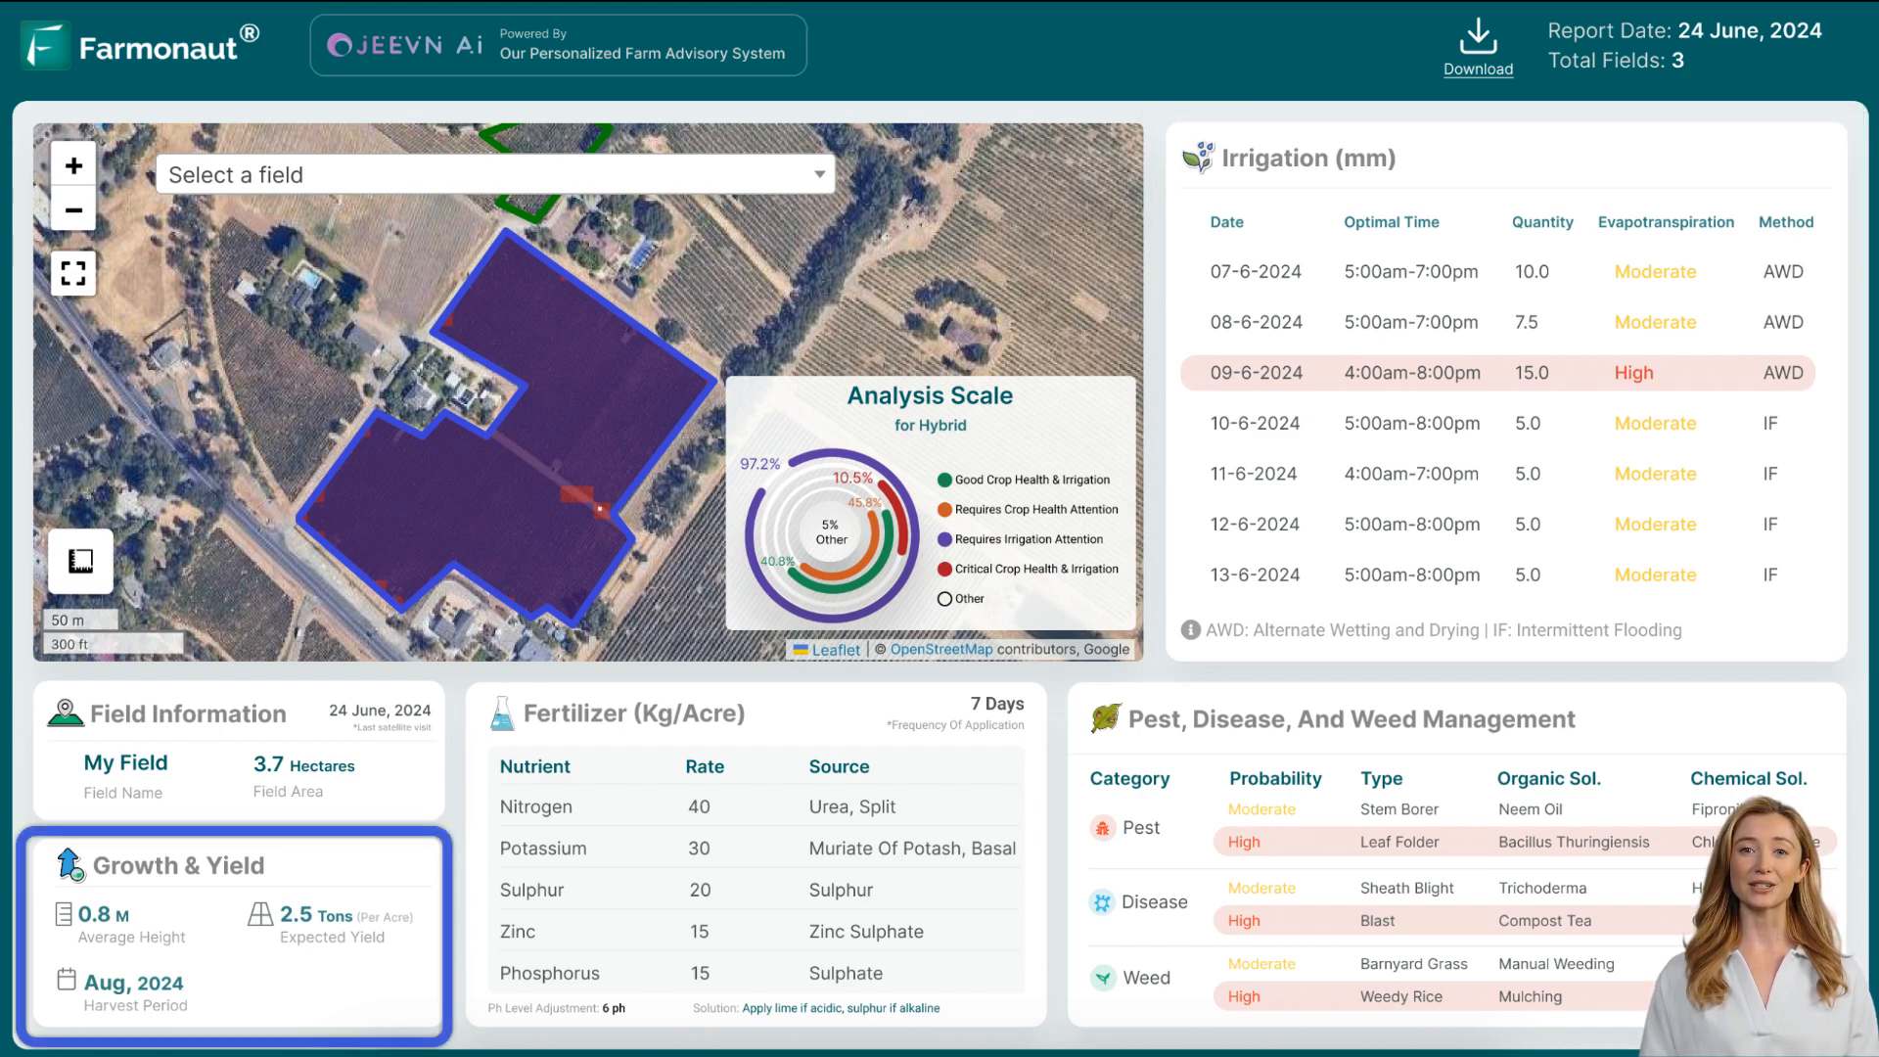Click the JEEVN AI advisory icon
The image size is (1879, 1057).
(x=342, y=44)
